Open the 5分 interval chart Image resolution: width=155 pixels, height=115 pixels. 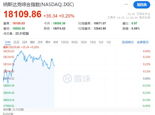(101, 42)
